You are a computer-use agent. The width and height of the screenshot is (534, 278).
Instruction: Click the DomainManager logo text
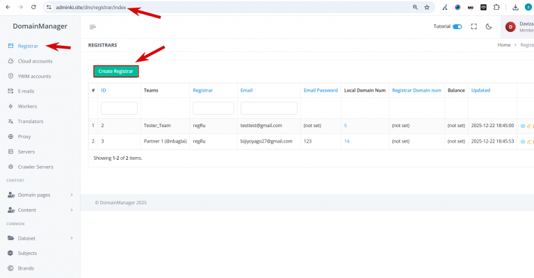pyautogui.click(x=40, y=26)
